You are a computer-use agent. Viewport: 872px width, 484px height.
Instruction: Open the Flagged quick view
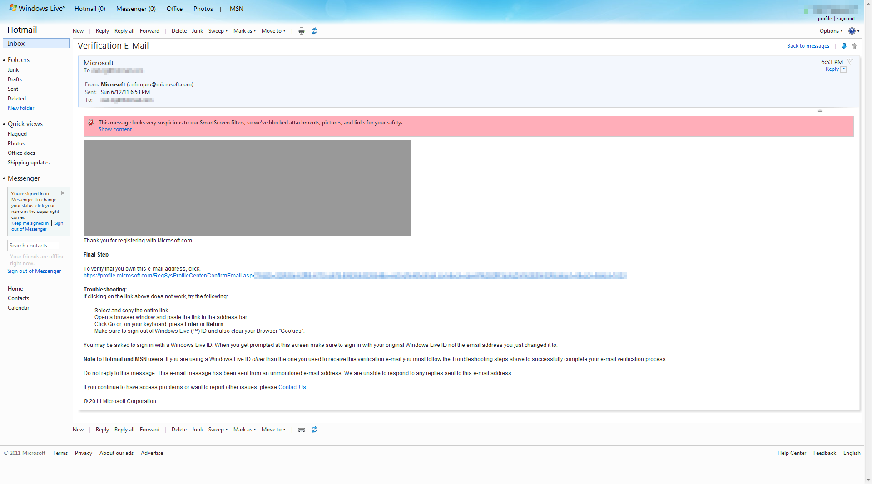coord(17,134)
